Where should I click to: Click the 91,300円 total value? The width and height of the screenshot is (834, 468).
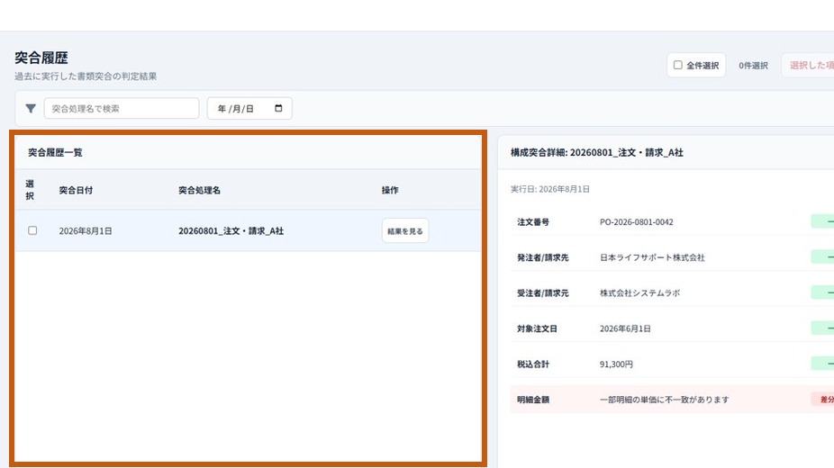click(616, 364)
